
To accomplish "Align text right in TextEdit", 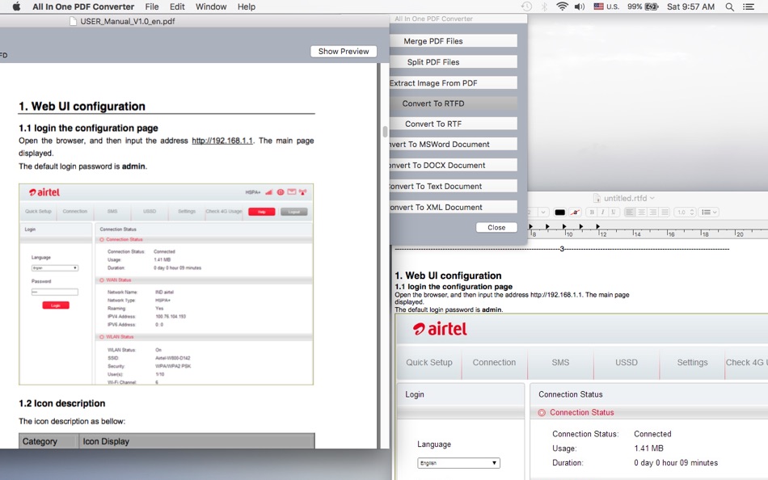I will pyautogui.click(x=653, y=212).
